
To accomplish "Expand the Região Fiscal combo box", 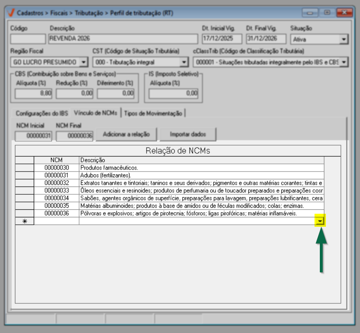I will tap(84, 62).
